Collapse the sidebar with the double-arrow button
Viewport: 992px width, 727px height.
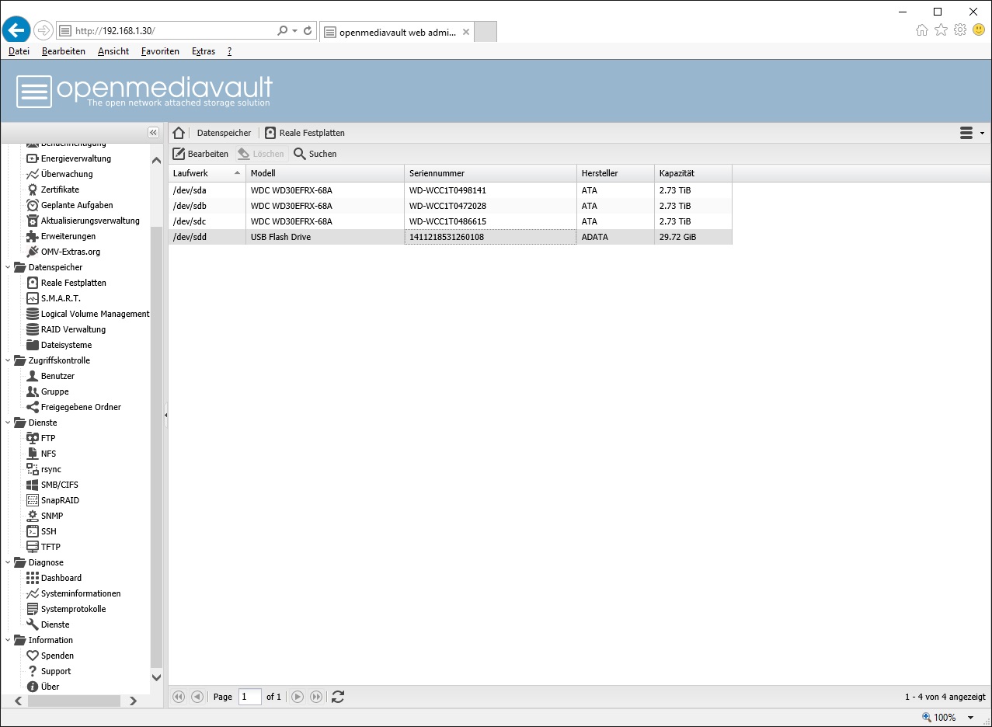153,133
